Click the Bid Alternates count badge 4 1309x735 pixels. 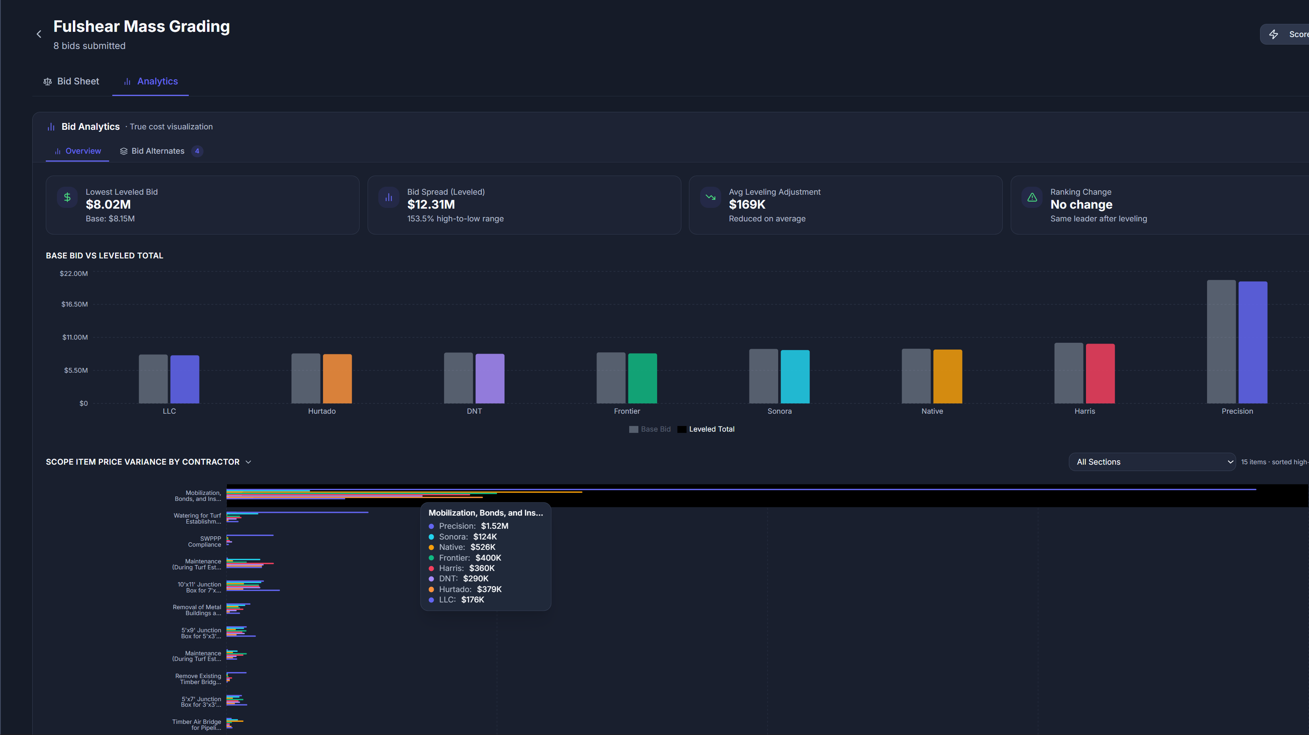pyautogui.click(x=197, y=151)
